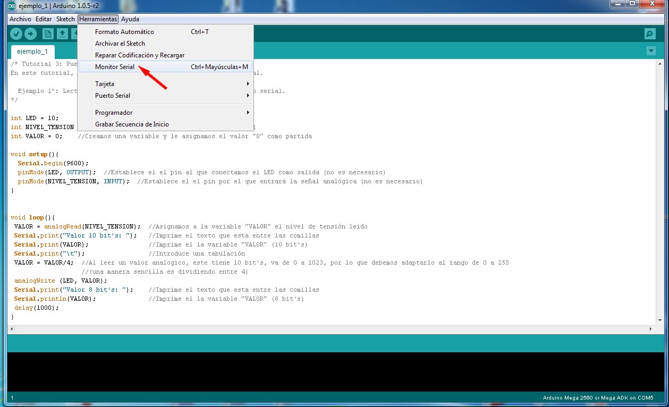Click the horizontal scrollbar right arrow
Screen dimensions: 669x407
[x=651, y=329]
